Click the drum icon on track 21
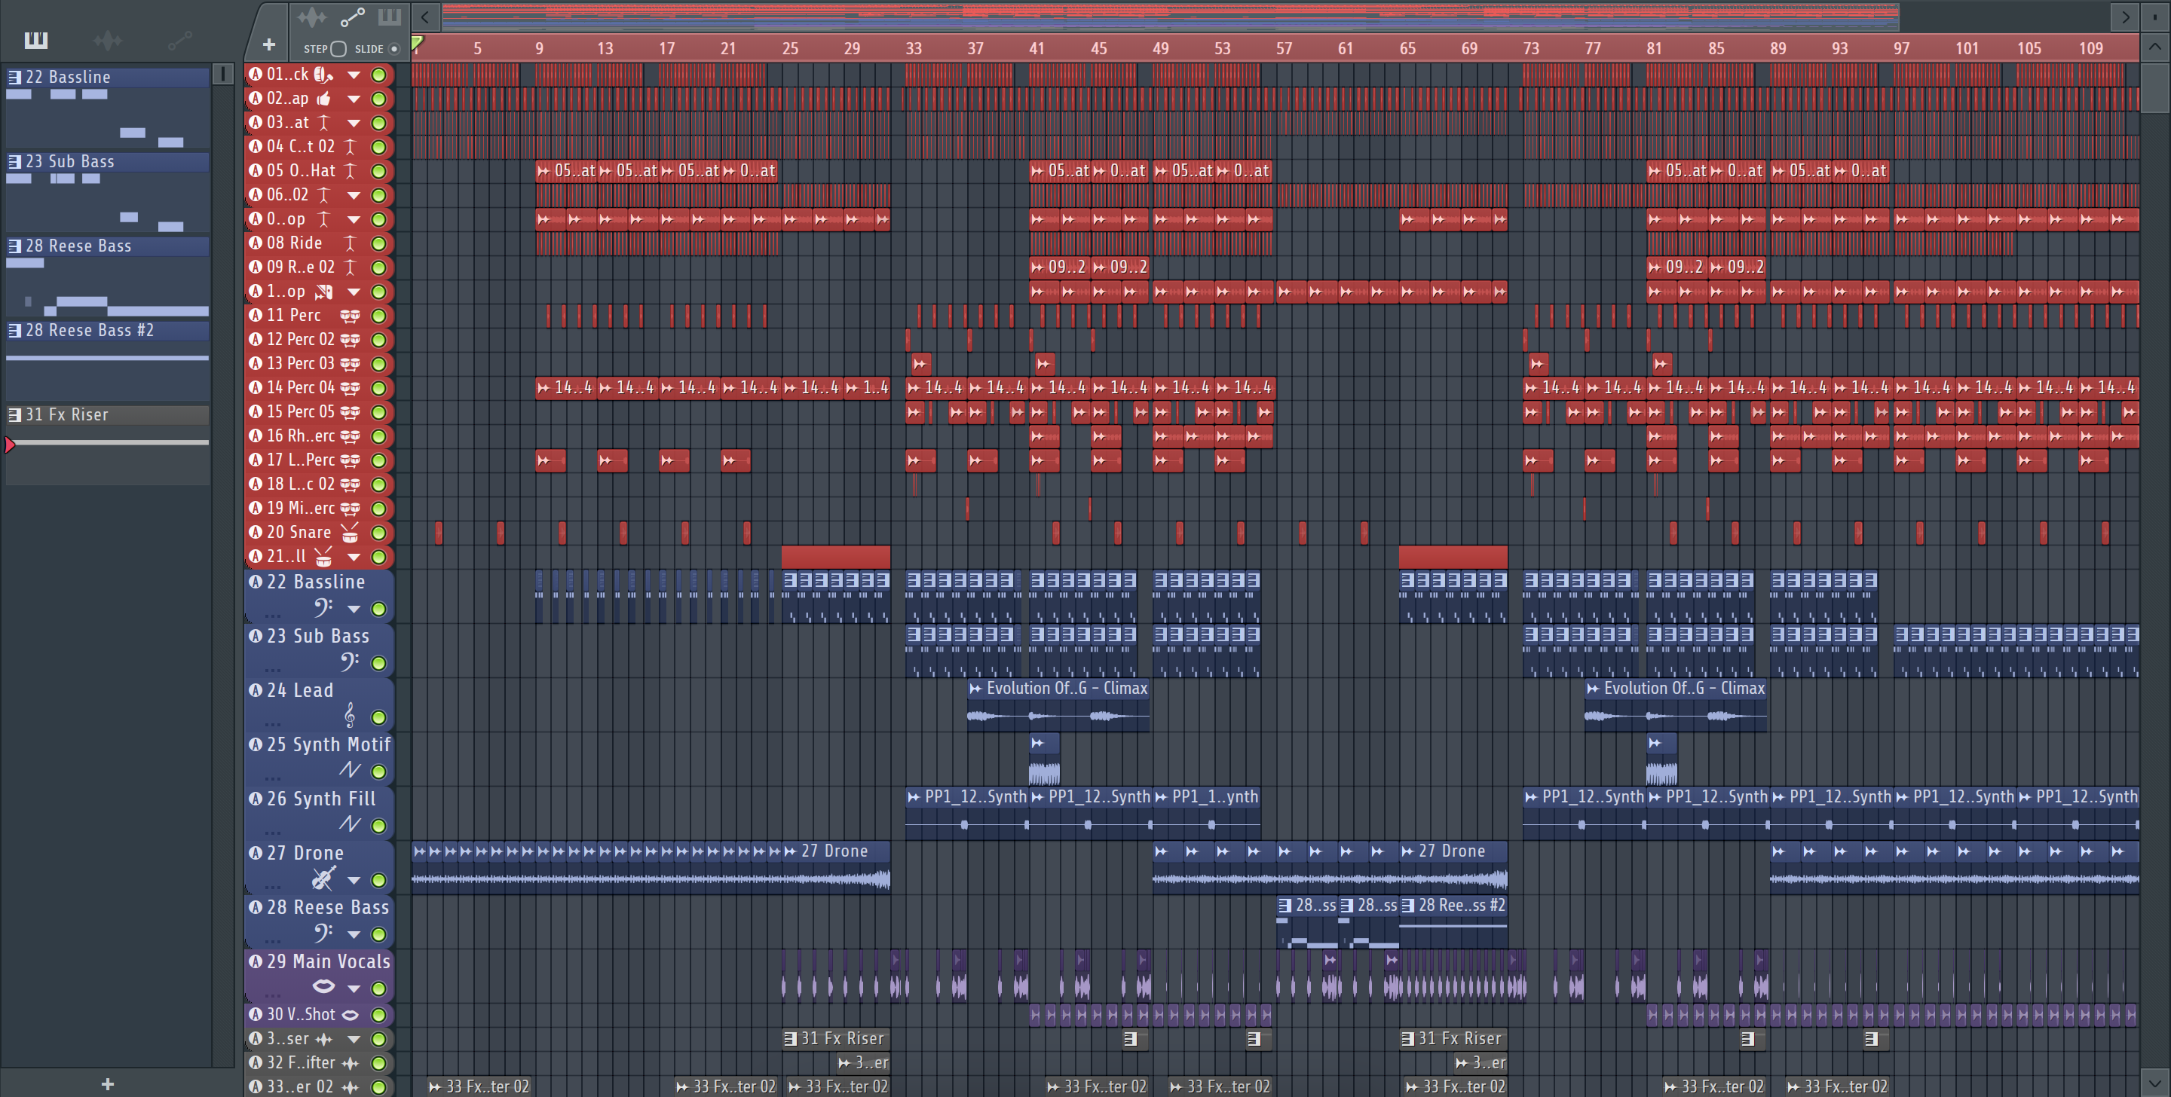The height and width of the screenshot is (1097, 2171). (323, 557)
